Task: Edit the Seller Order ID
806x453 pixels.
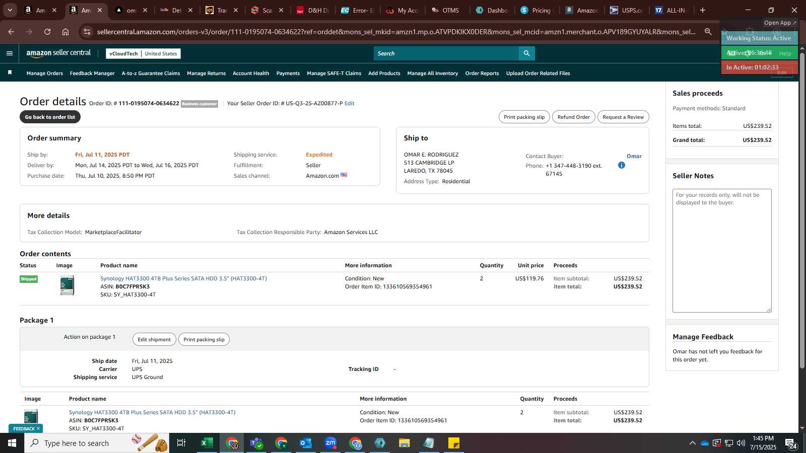Action: click(349, 103)
